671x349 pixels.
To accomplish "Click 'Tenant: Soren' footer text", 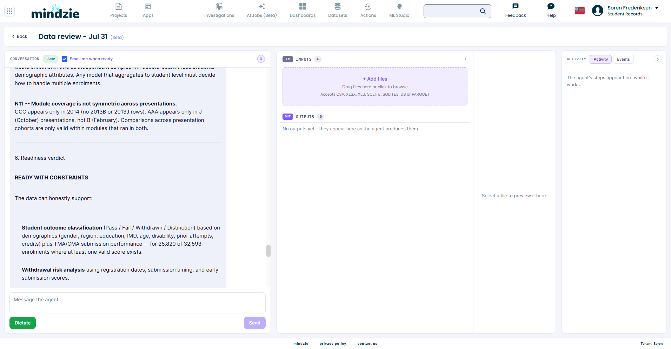I will tap(651, 344).
